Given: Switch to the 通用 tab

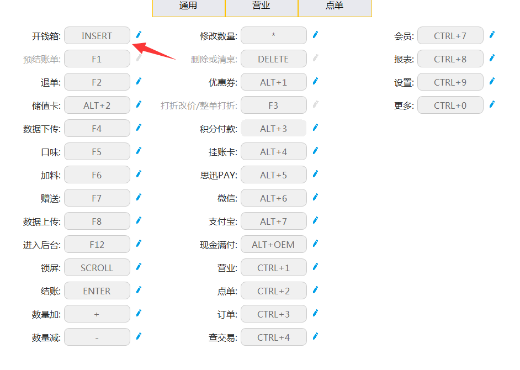Looking at the screenshot, I should click(x=188, y=6).
